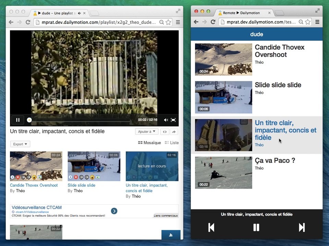329x246 pixels.
Task: Click red X icon on Slide slide slide thumbnail
Action: pos(76,177)
